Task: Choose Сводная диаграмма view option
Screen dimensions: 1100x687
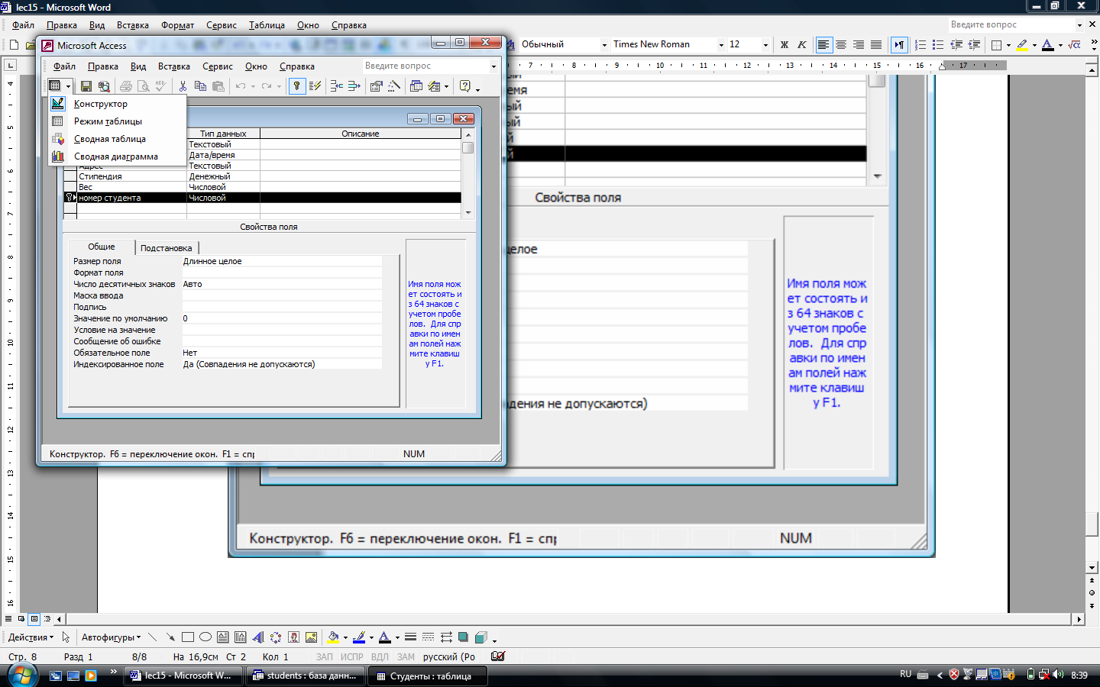Action: coord(117,156)
